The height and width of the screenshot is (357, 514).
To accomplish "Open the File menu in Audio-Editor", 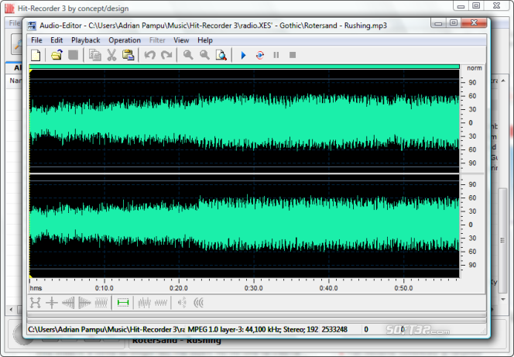I will [x=36, y=40].
